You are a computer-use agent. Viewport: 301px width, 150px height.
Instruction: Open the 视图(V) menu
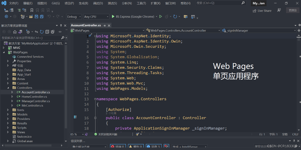[x=42, y=3]
